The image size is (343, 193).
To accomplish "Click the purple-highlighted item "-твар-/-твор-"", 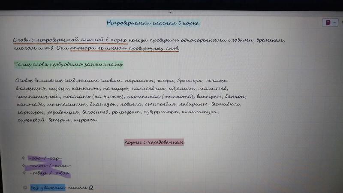I will coord(50,173).
